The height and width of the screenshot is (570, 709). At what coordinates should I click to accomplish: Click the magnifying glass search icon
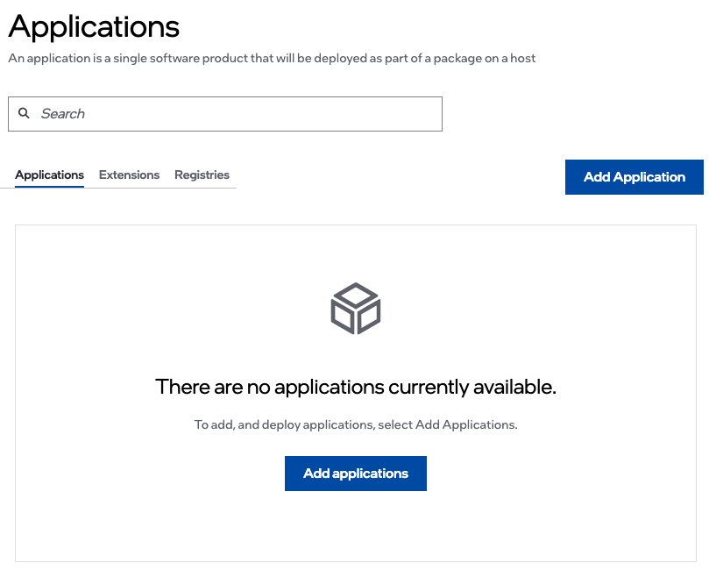click(25, 113)
